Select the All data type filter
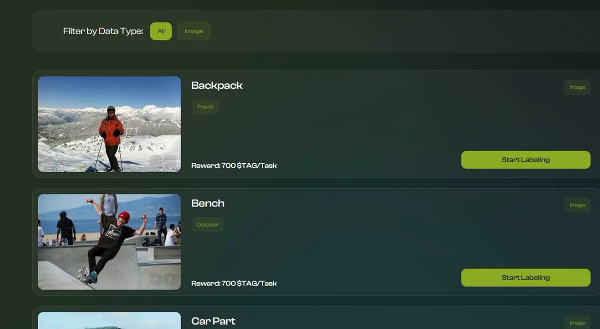This screenshot has width=600, height=329. point(161,31)
